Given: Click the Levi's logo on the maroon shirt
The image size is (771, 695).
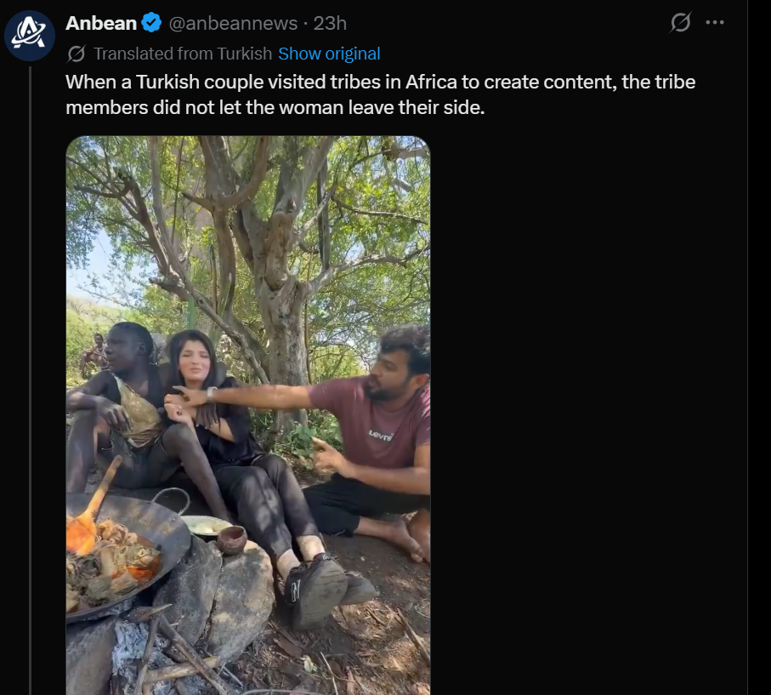Looking at the screenshot, I should 380,436.
